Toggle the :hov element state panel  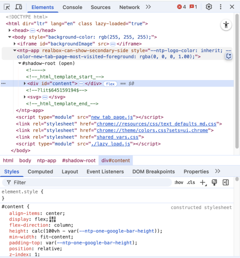(179, 182)
